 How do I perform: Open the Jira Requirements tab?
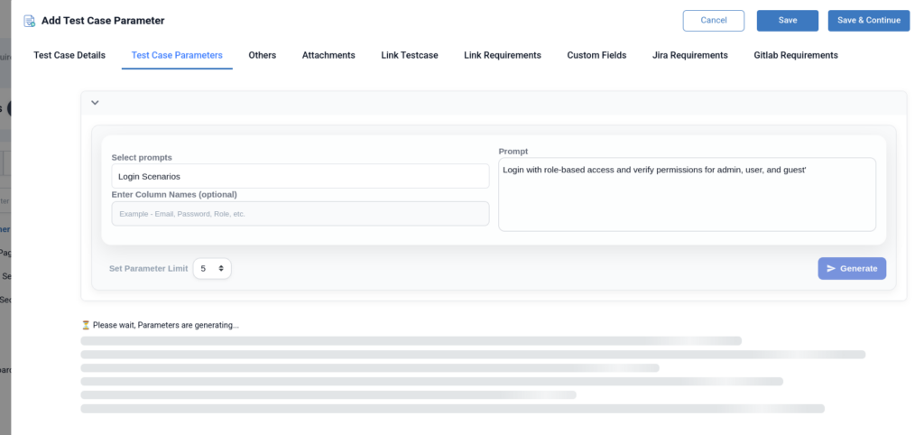click(689, 55)
